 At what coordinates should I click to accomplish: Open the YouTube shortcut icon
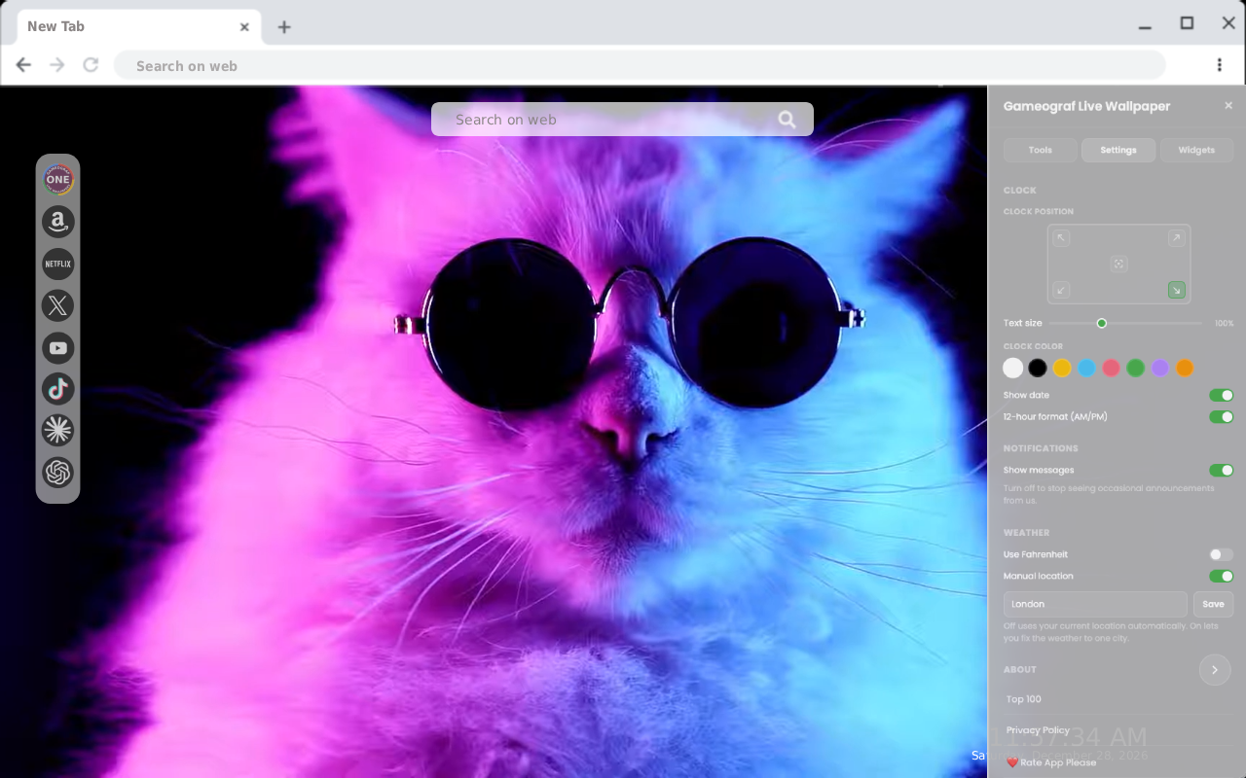click(x=58, y=348)
